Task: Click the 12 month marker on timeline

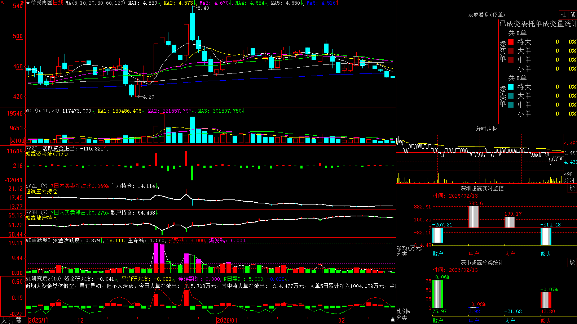Action: [x=81, y=320]
